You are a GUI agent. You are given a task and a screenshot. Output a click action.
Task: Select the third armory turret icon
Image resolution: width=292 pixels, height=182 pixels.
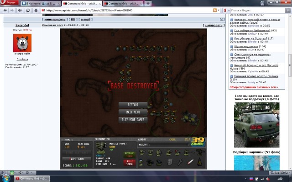(159, 153)
